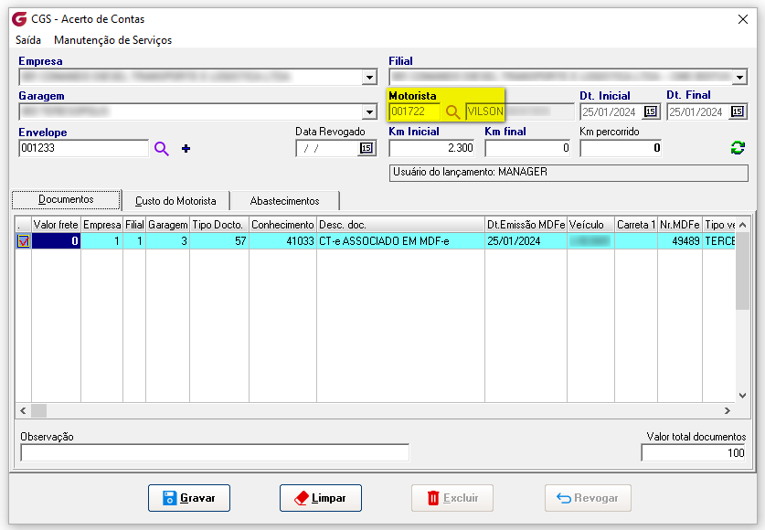Click the Dt.Emissão MDFe column header
Screen dimensions: 765x530
(x=526, y=225)
